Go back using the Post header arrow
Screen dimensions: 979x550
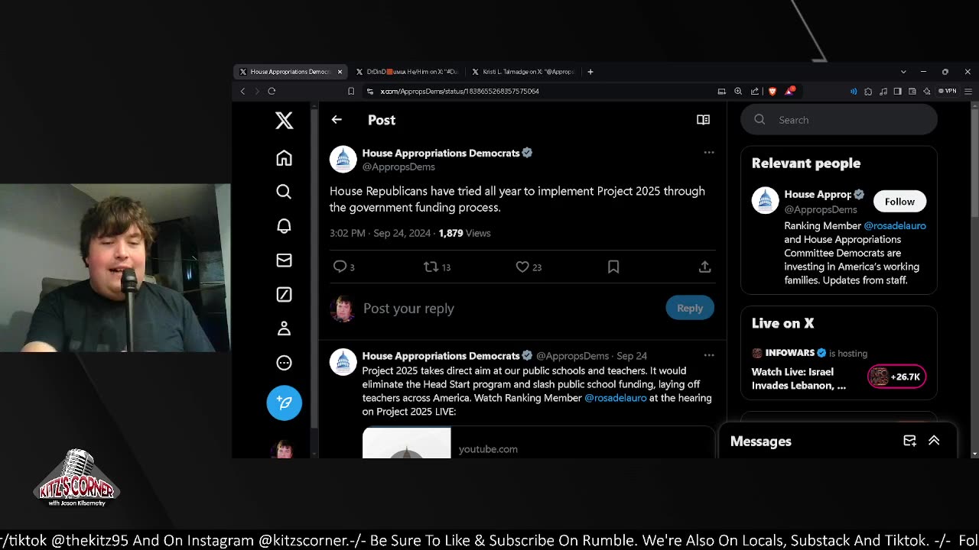pyautogui.click(x=337, y=120)
